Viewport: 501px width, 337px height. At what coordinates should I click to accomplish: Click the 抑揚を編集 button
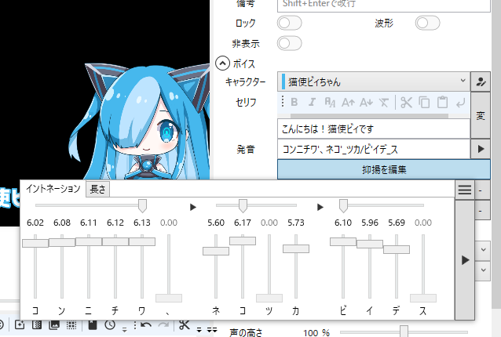(x=384, y=169)
